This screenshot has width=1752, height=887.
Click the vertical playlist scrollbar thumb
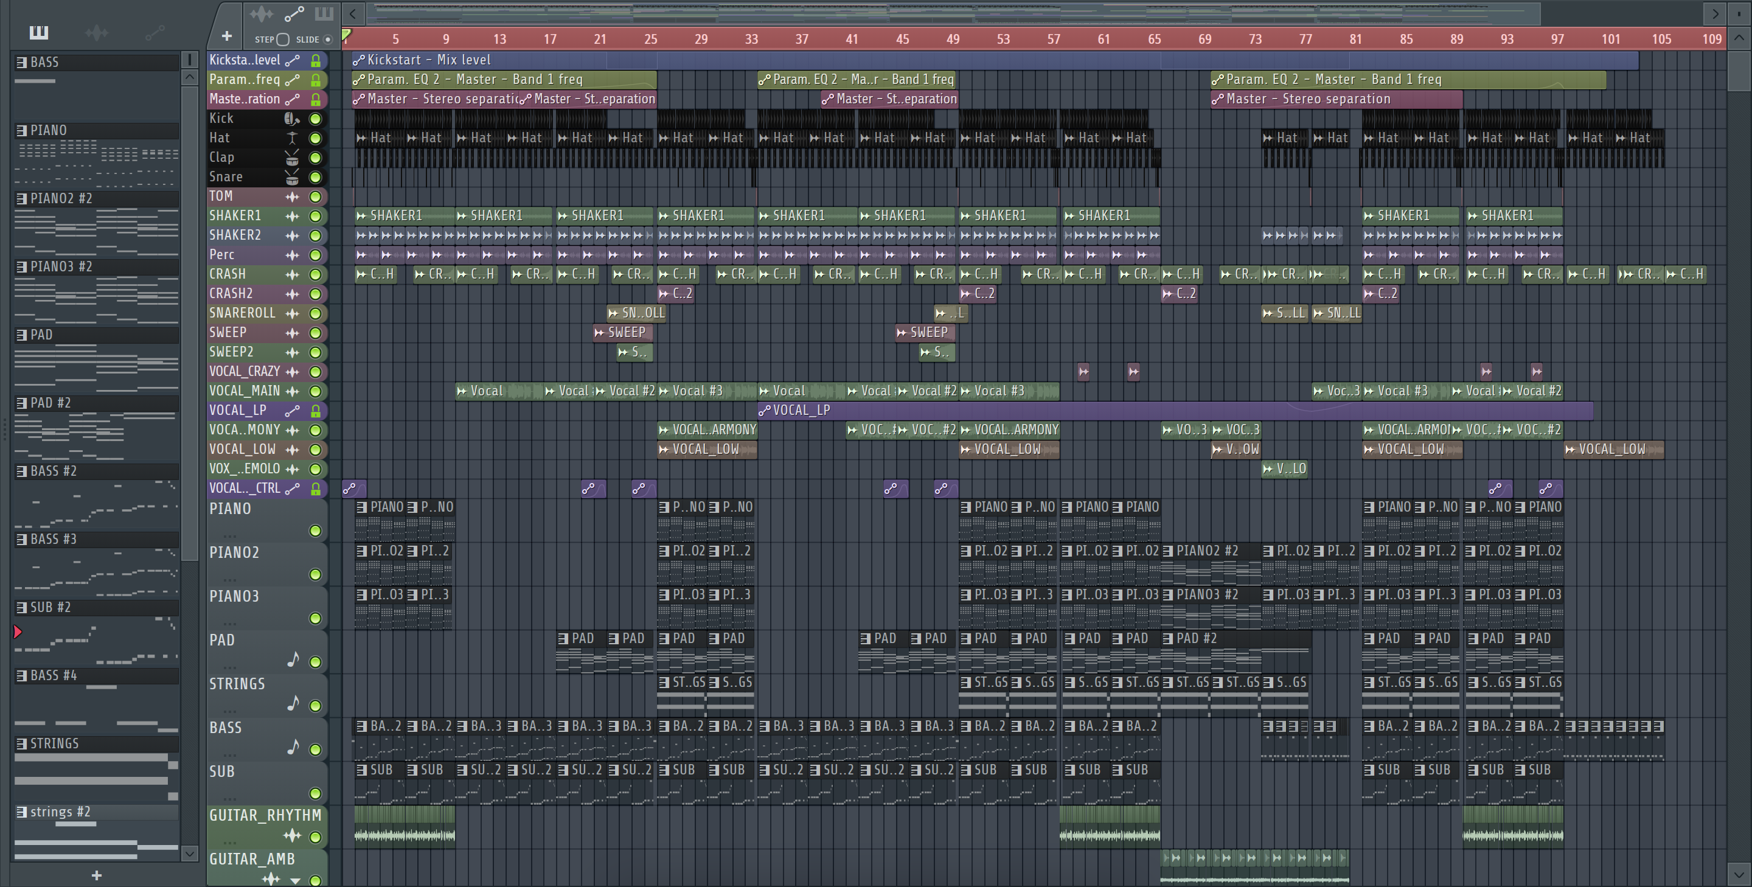pyautogui.click(x=1738, y=71)
